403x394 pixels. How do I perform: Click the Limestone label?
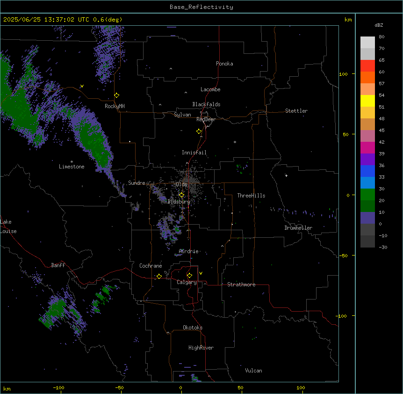(72, 167)
